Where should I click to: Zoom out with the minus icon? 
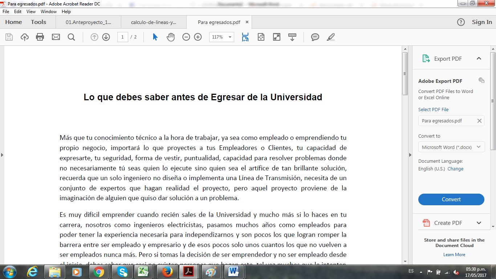pyautogui.click(x=186, y=37)
